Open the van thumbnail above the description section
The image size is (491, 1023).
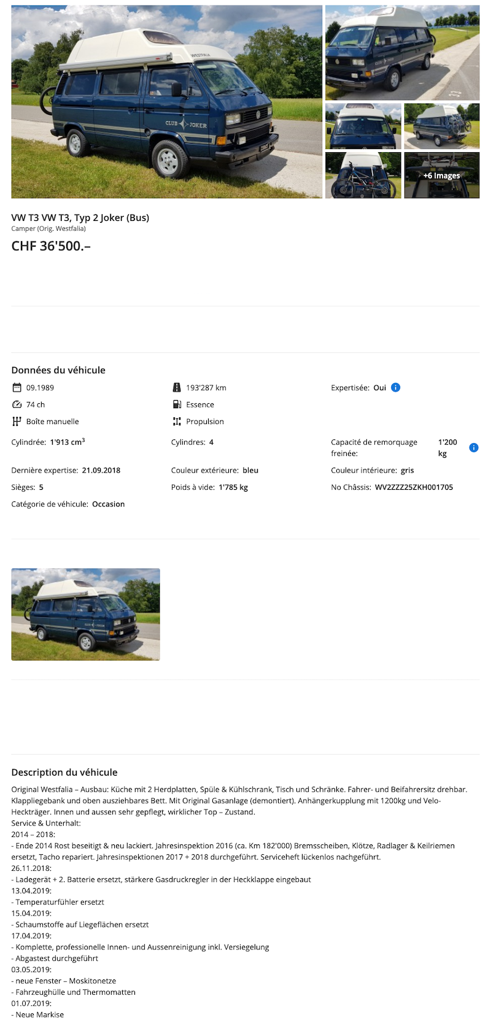point(86,614)
